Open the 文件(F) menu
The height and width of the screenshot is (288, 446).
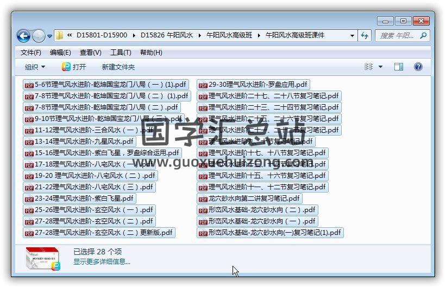coord(31,53)
